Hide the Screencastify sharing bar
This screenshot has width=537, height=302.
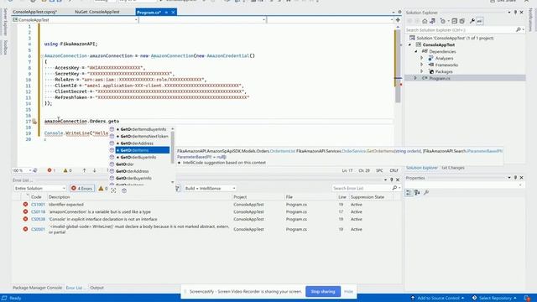[349, 292]
